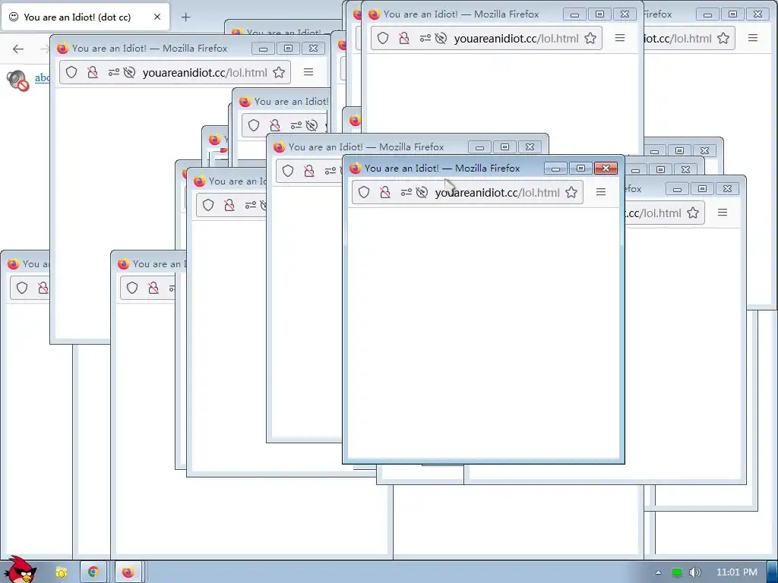This screenshot has height=583, width=778.
Task: Open tracking protection shield in the active popup
Action: (x=364, y=192)
